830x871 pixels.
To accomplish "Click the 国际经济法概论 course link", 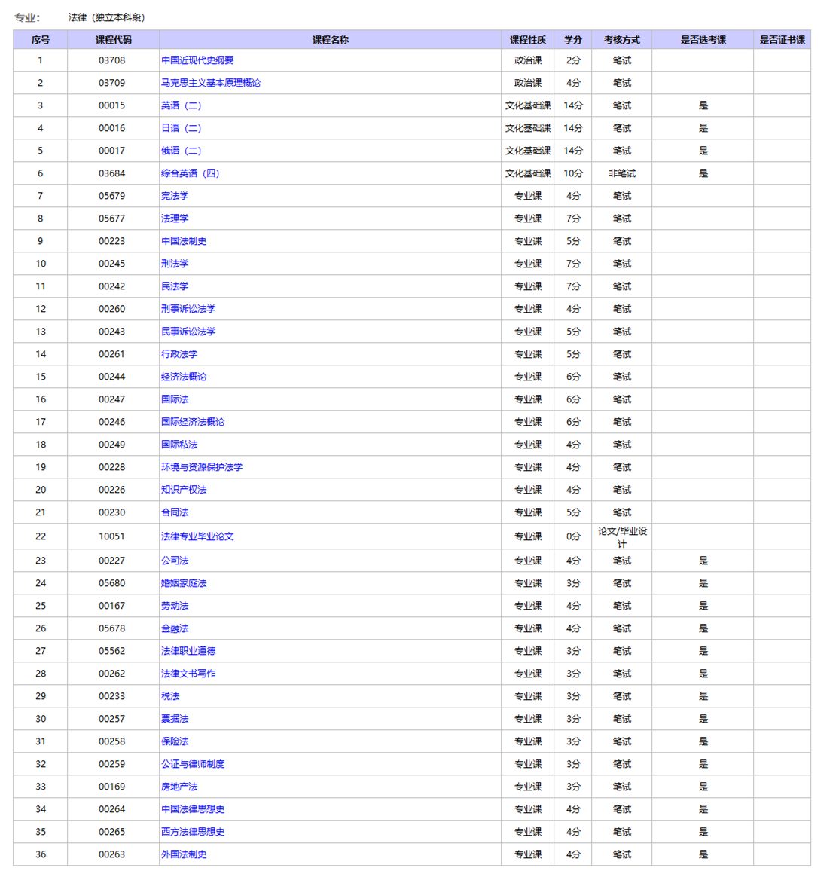I will (x=193, y=422).
